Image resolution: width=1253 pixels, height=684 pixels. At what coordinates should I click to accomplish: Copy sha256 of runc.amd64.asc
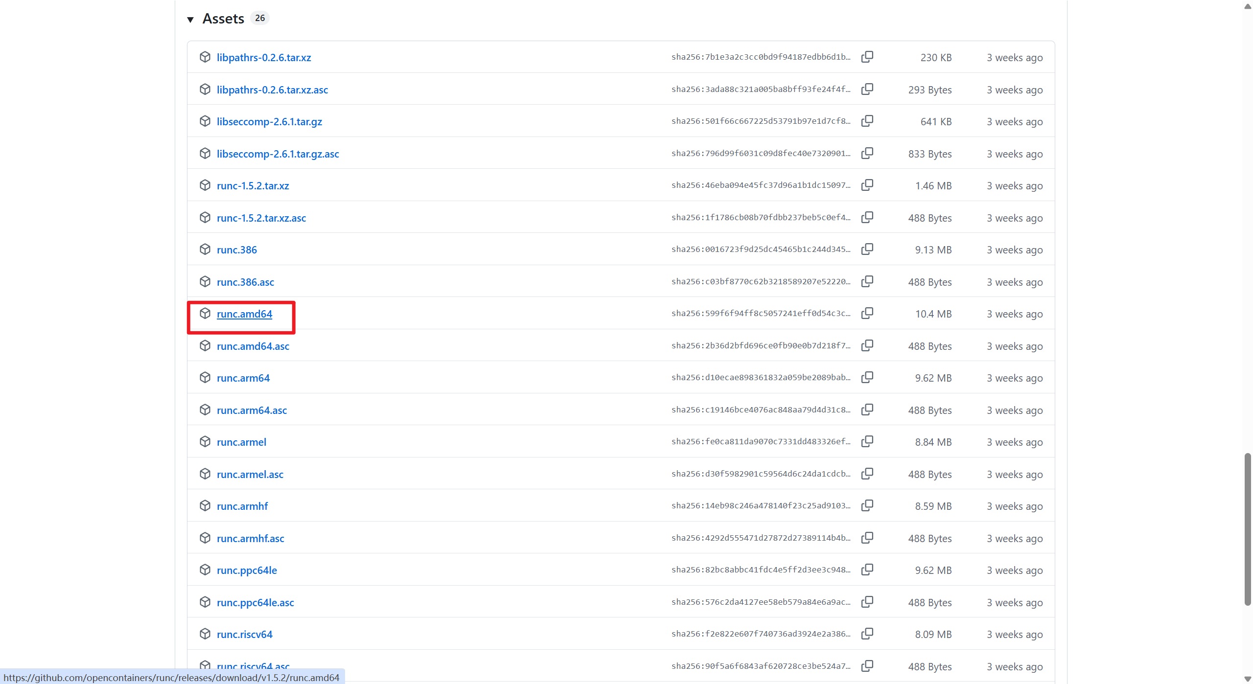point(867,345)
